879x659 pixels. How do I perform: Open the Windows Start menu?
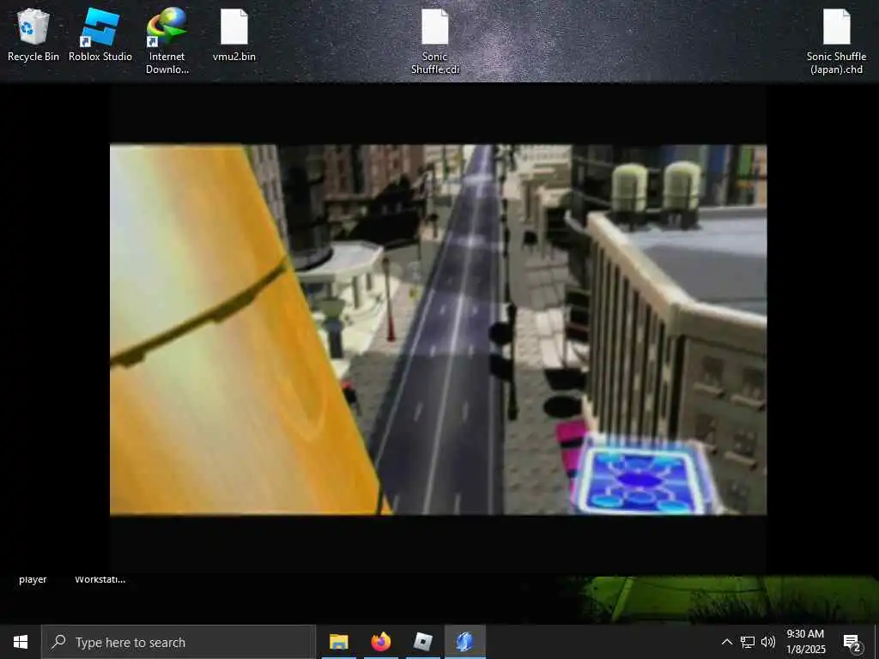[21, 642]
